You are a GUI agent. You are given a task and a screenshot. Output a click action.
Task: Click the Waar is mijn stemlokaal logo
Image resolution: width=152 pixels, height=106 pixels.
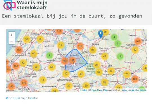point(25,5)
